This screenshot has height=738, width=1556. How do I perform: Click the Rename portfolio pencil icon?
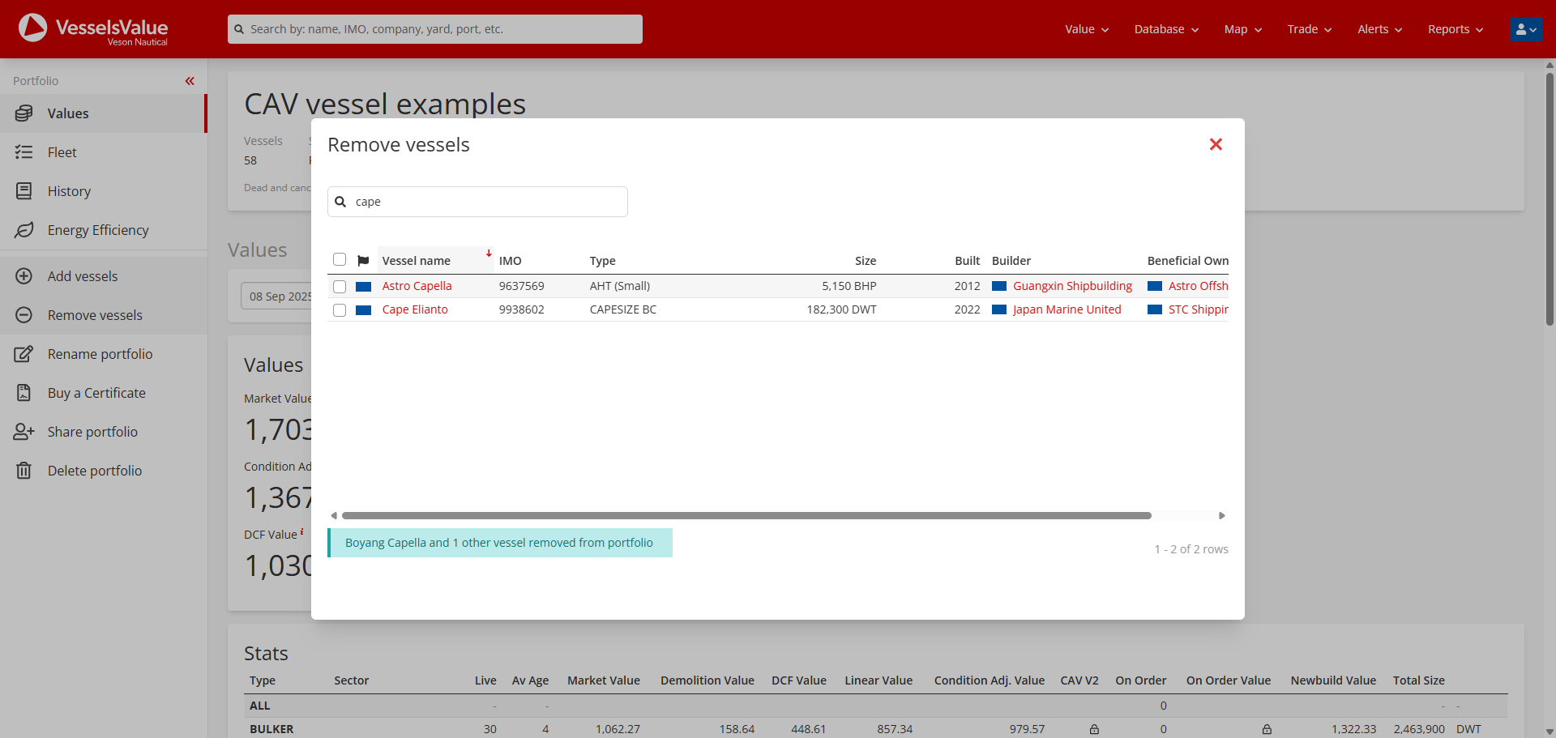(24, 354)
